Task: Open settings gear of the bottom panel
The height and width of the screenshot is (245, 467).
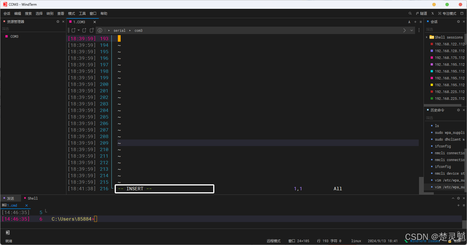Action: (x=458, y=198)
